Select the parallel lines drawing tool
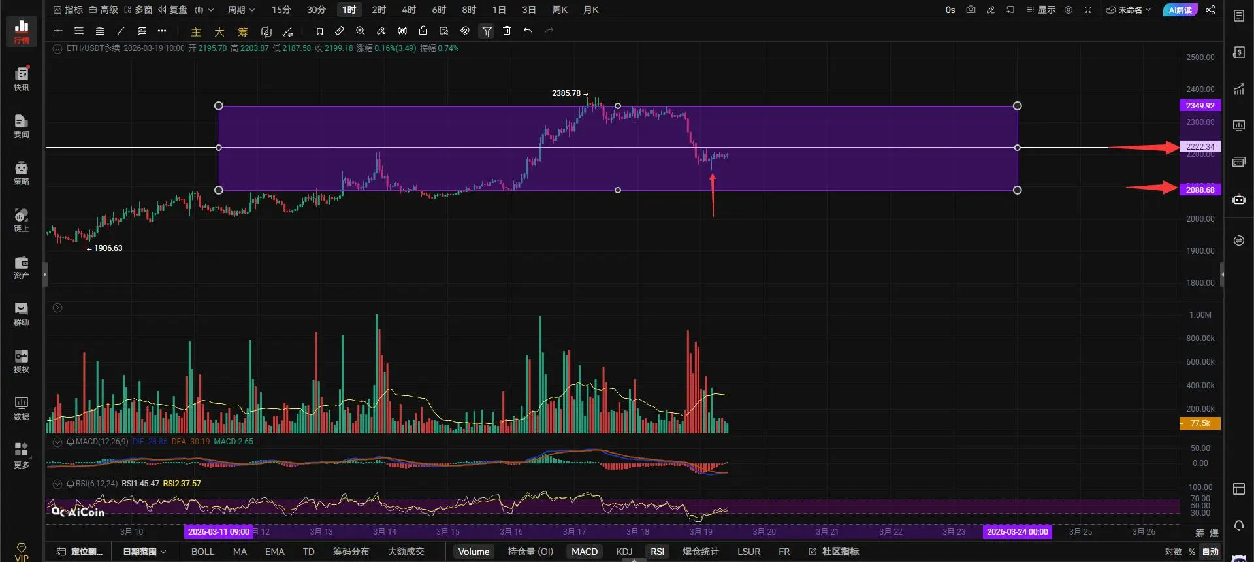 (x=79, y=31)
